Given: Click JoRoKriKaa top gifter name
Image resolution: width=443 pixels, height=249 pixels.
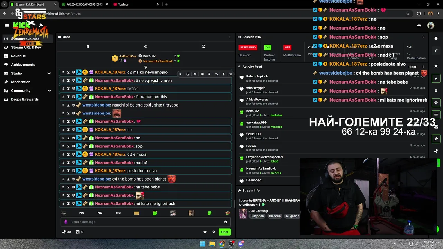Looking at the screenshot, I should pyautogui.click(x=128, y=56).
